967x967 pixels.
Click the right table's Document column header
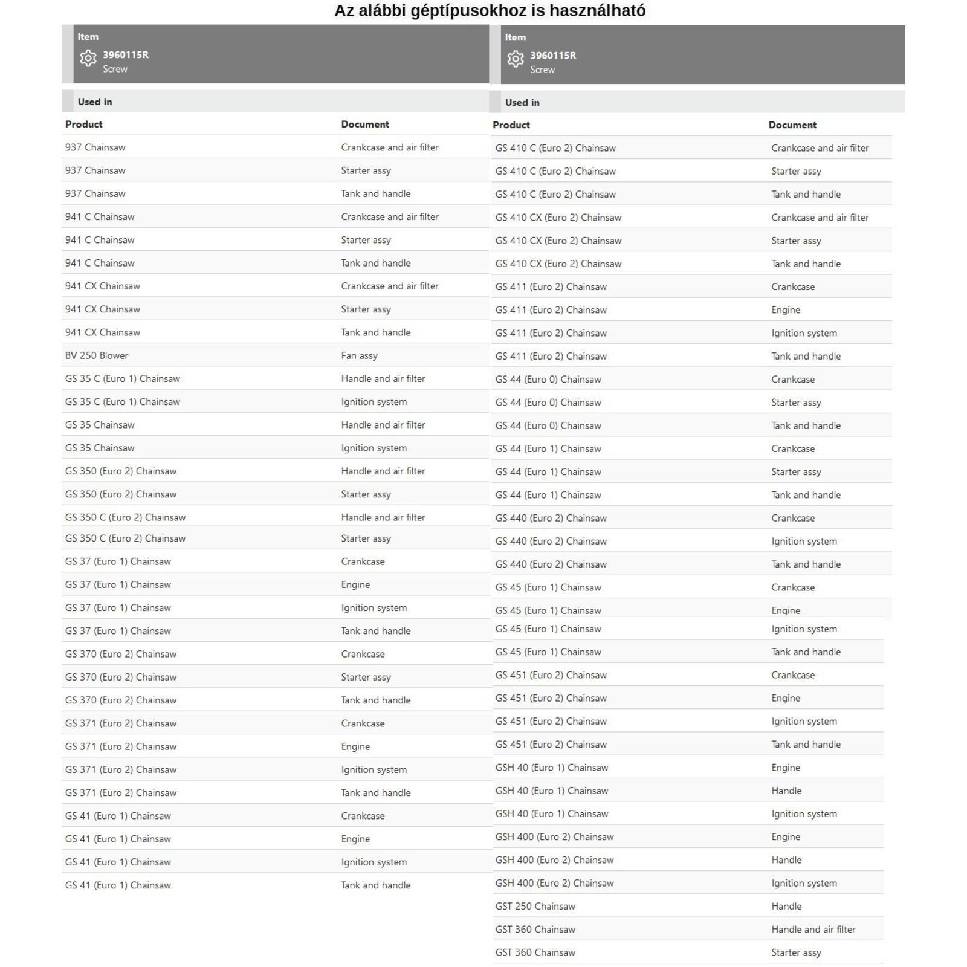point(792,125)
